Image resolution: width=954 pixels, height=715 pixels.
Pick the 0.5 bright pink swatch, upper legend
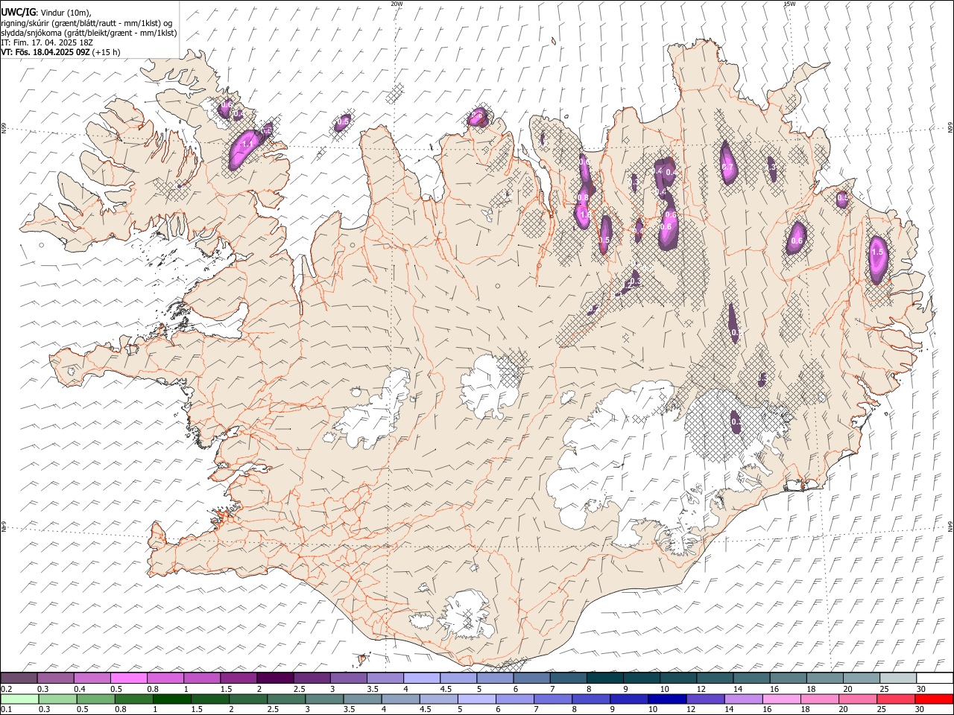[x=128, y=678]
